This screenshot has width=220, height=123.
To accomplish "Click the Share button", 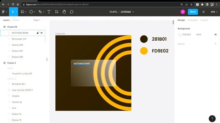I will [x=193, y=12].
